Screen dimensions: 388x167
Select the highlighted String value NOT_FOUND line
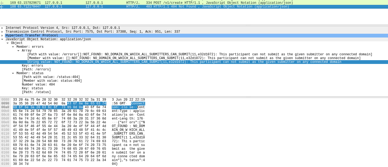[x=184, y=62]
